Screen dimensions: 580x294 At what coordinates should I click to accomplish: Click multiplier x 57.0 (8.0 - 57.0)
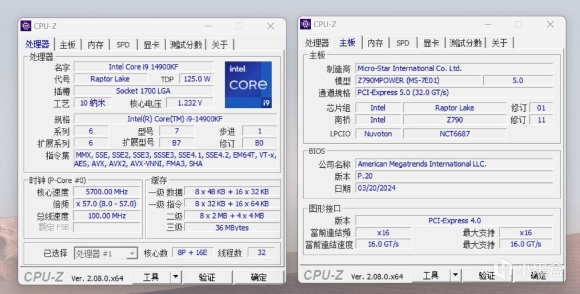(106, 204)
